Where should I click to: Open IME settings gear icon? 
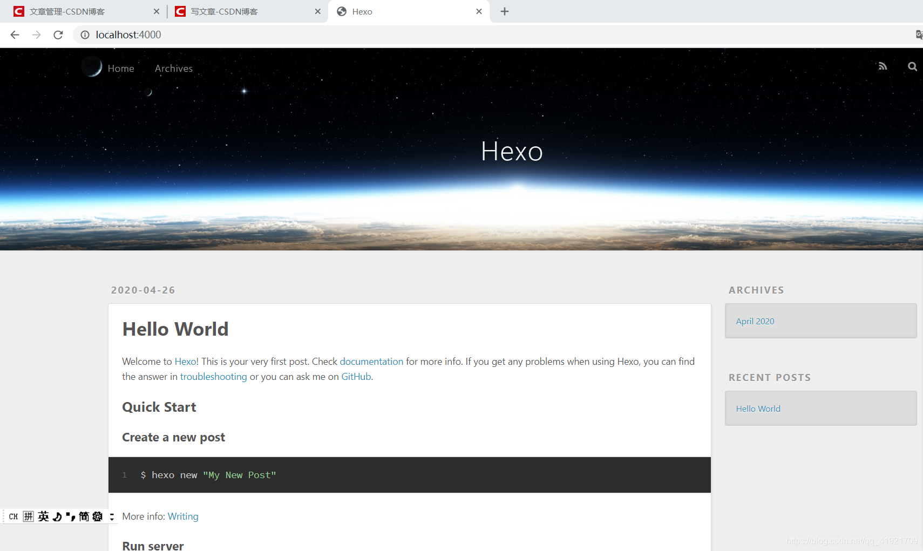(97, 516)
